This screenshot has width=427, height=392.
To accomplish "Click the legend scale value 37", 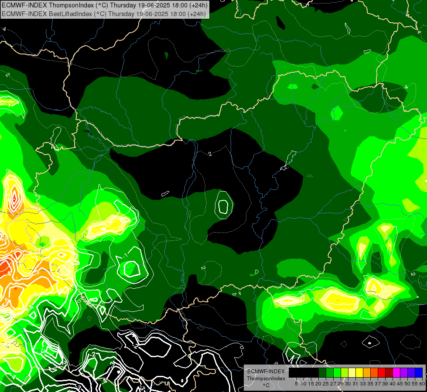I will pos(378,384).
